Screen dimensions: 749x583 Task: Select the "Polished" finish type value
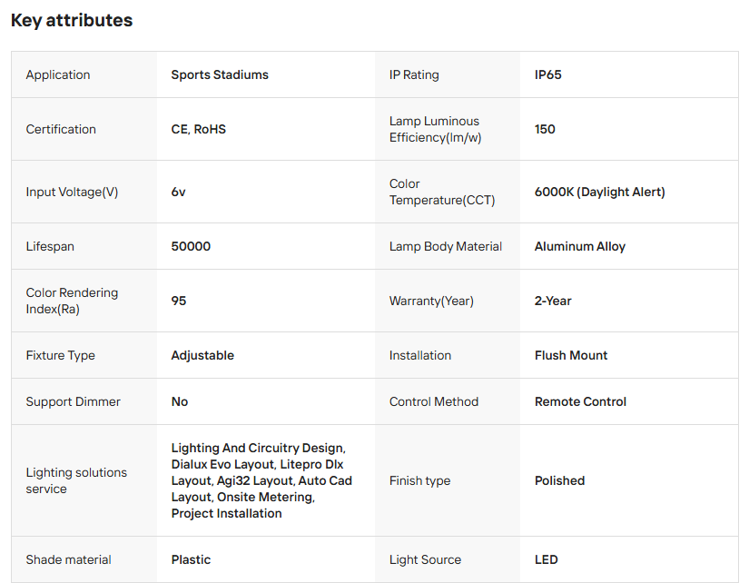coord(560,480)
